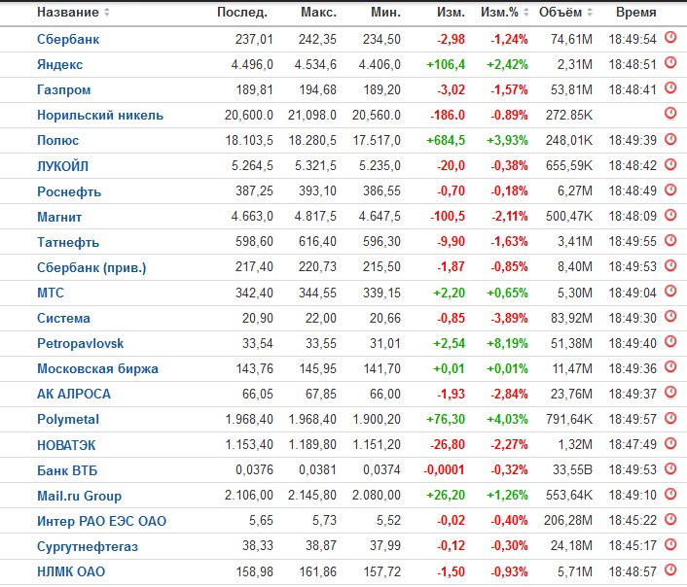Open the Полюс stock link
This screenshot has width=687, height=587.
click(57, 141)
